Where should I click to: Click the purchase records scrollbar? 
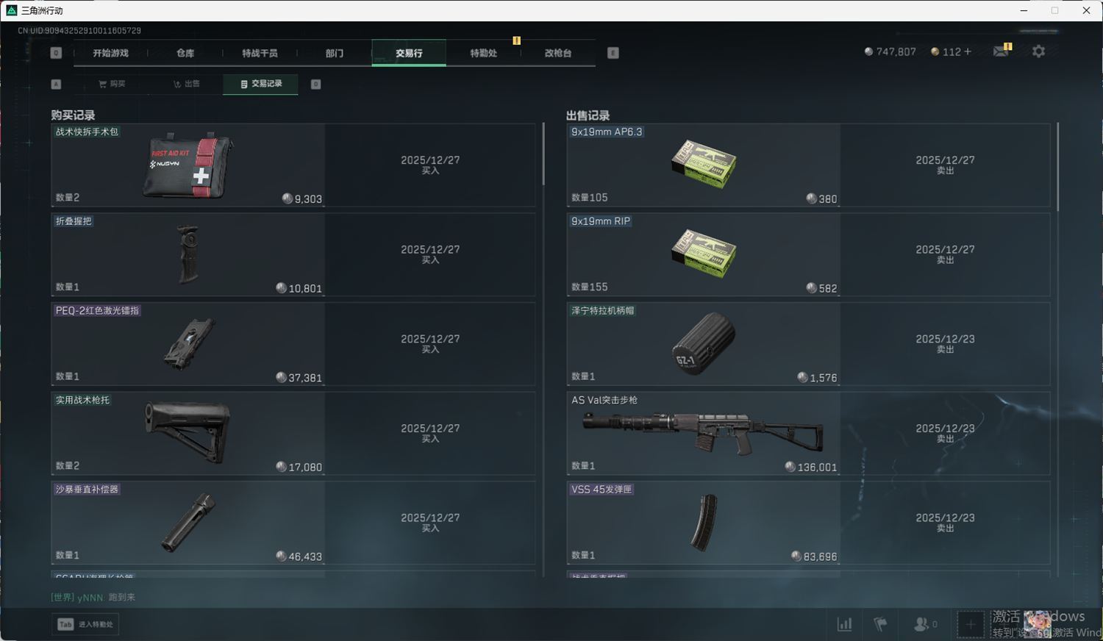[x=543, y=154]
